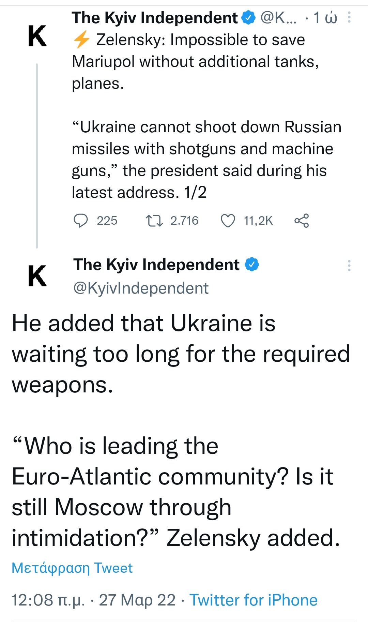The height and width of the screenshot is (628, 368).
Task: Like the first tweet with heart icon
Action: click(x=228, y=221)
